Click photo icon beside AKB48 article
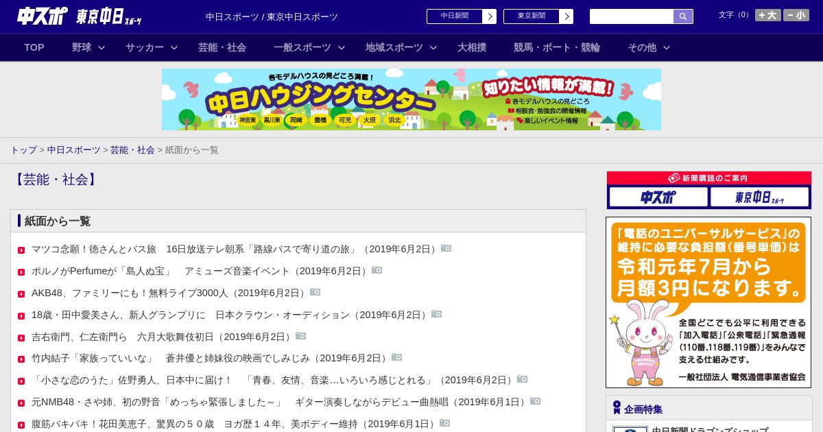Screen dimensions: 823x432 315,292
